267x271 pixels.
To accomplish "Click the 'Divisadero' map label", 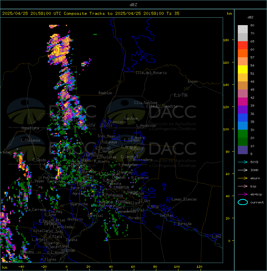I will click(x=143, y=160).
